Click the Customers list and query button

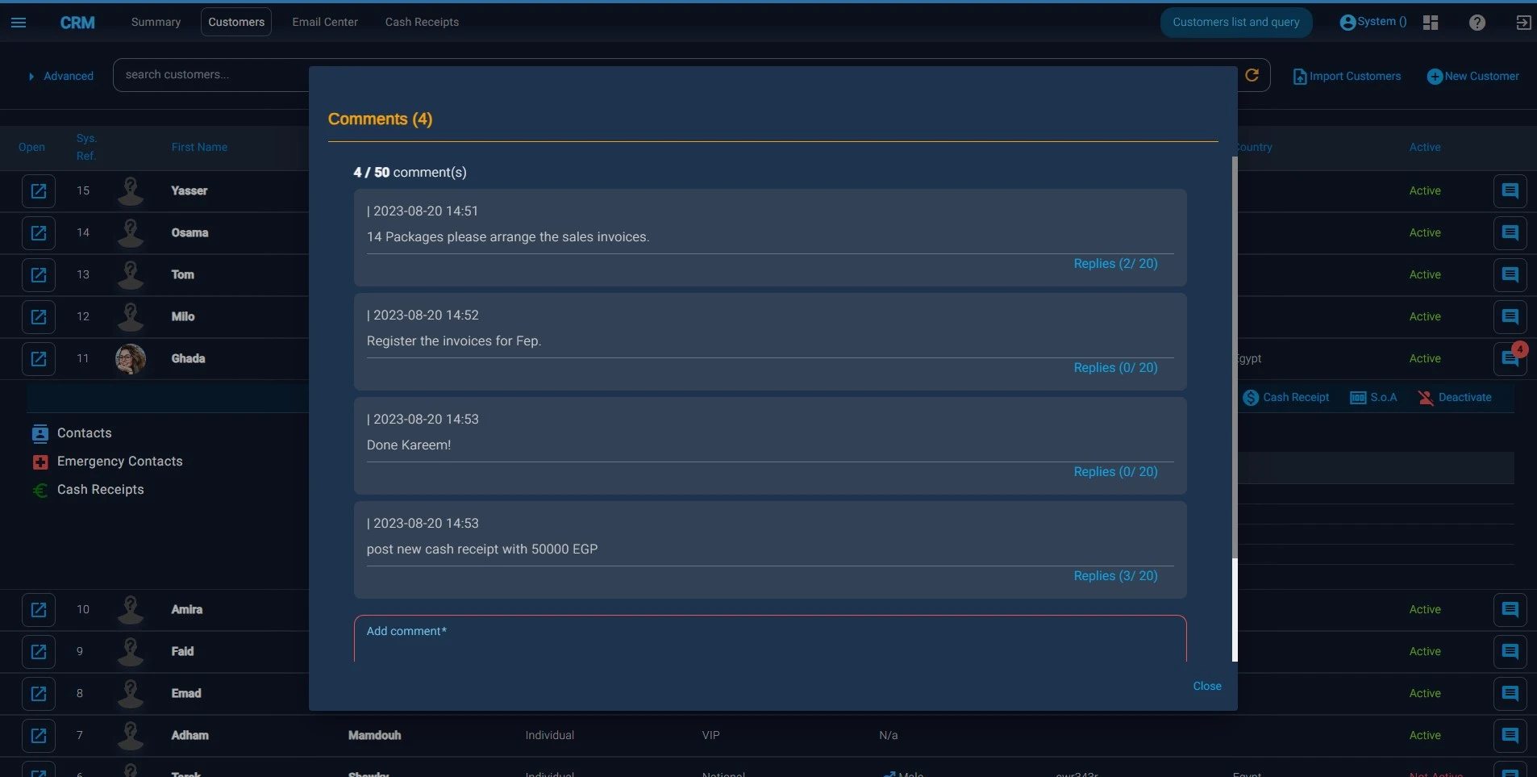pos(1236,22)
